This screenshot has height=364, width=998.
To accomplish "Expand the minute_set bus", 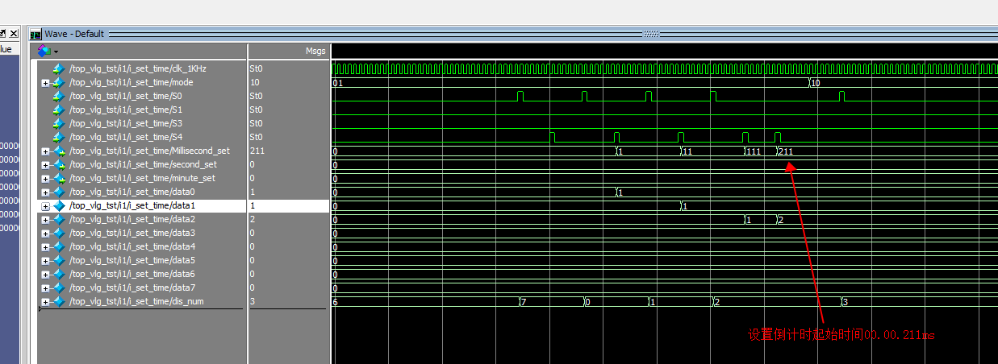I will [45, 179].
